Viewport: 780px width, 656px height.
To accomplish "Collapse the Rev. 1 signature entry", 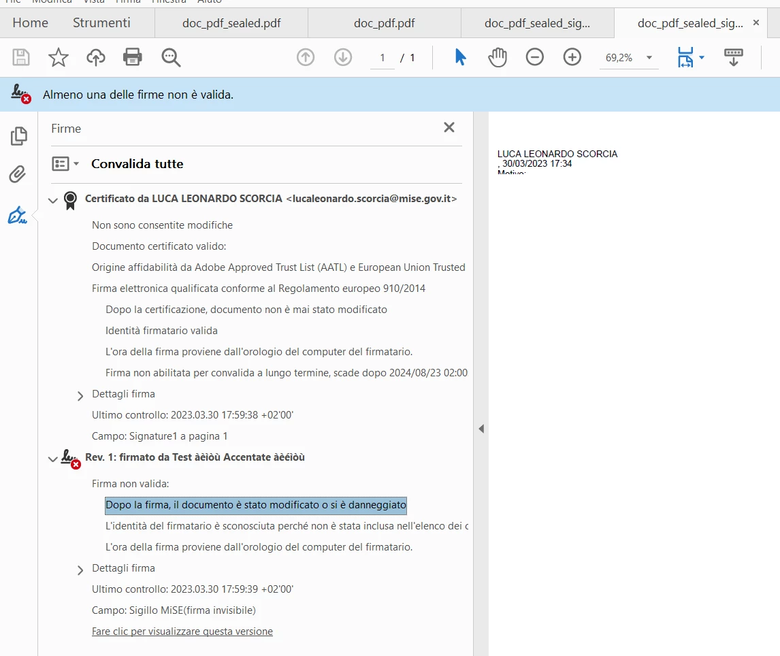I will [x=52, y=459].
